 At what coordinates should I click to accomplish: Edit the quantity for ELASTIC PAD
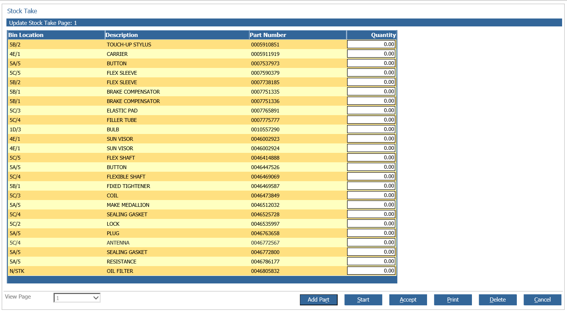pos(371,110)
